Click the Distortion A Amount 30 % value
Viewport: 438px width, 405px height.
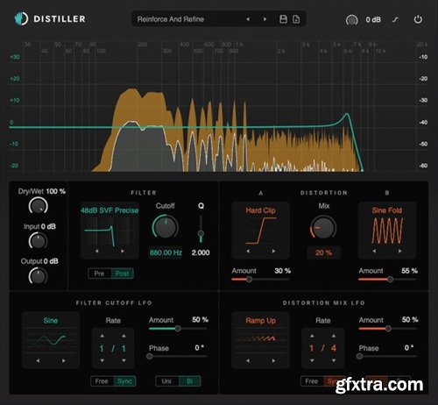[x=282, y=271]
